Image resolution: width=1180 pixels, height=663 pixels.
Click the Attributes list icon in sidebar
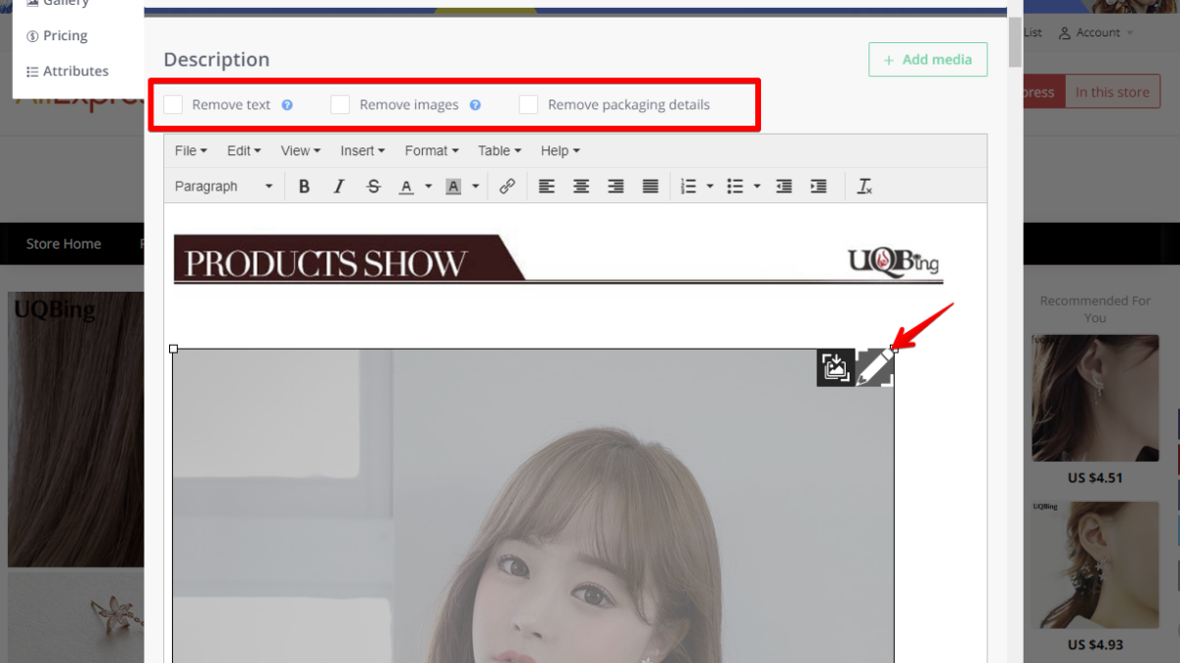coord(32,72)
